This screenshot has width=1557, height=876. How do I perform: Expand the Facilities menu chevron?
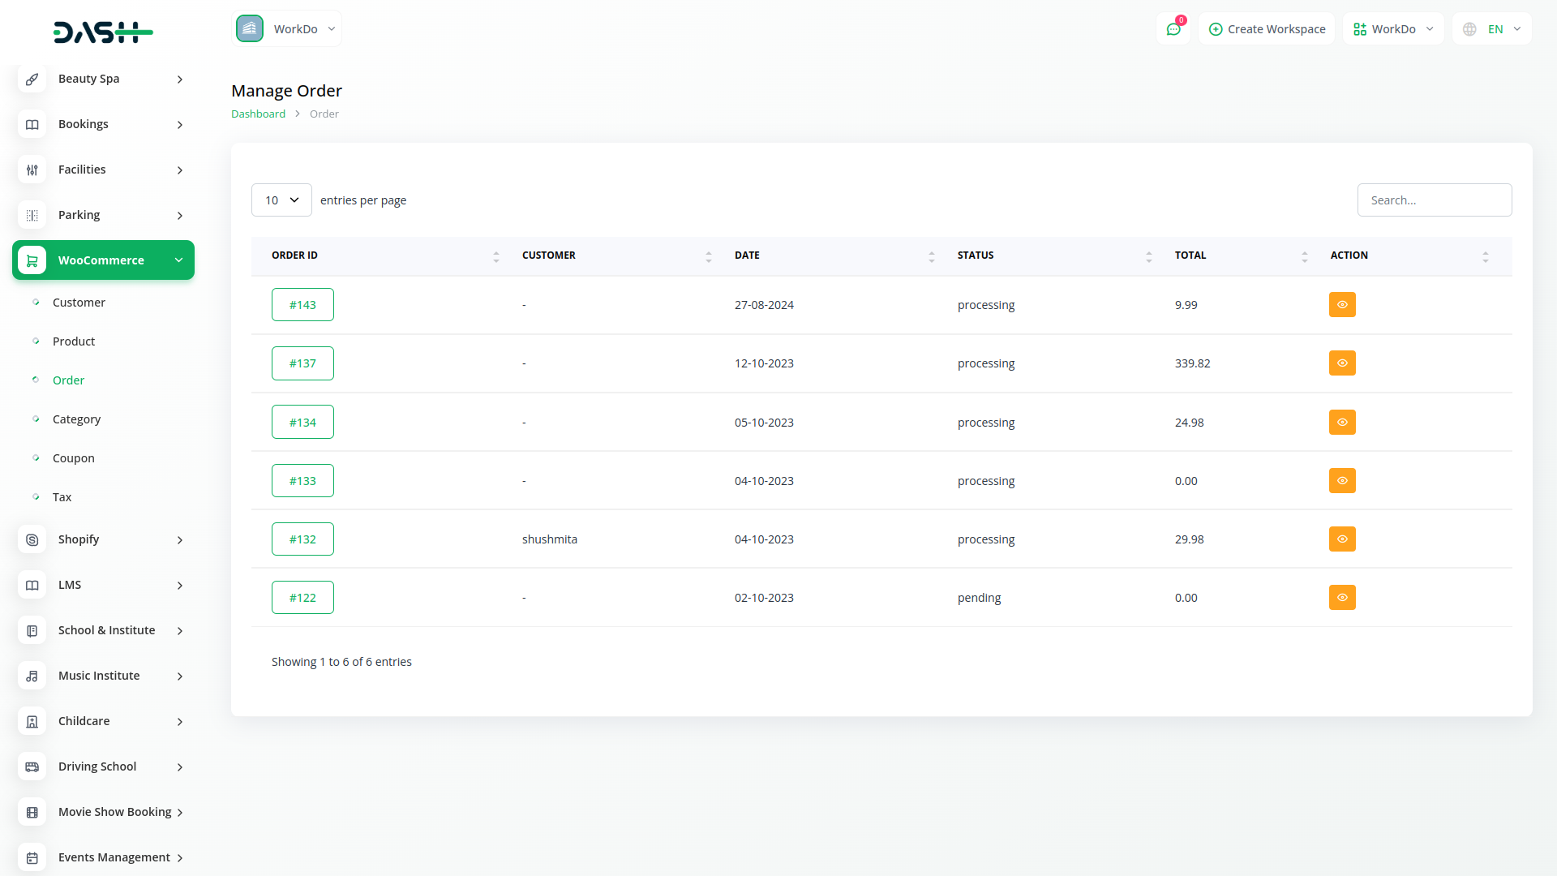pyautogui.click(x=180, y=170)
